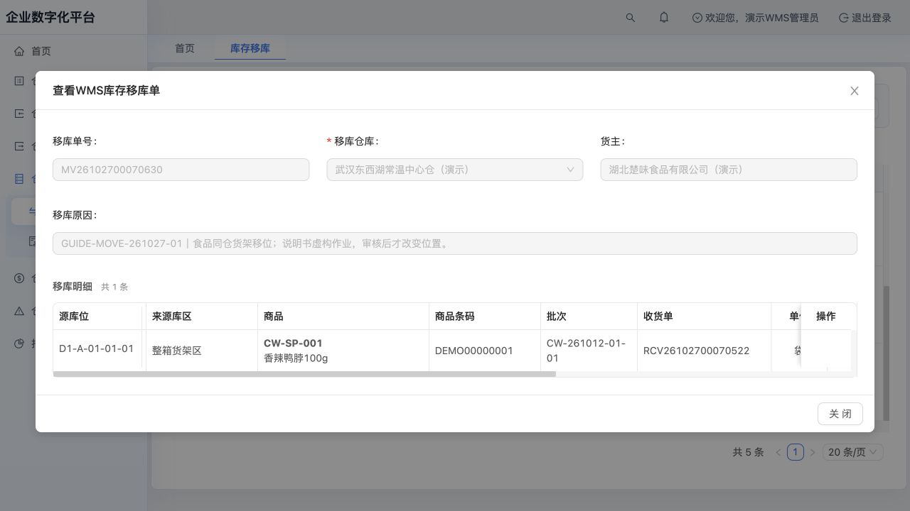The image size is (910, 511).
Task: Close the dialog with the X icon
Action: pyautogui.click(x=855, y=91)
